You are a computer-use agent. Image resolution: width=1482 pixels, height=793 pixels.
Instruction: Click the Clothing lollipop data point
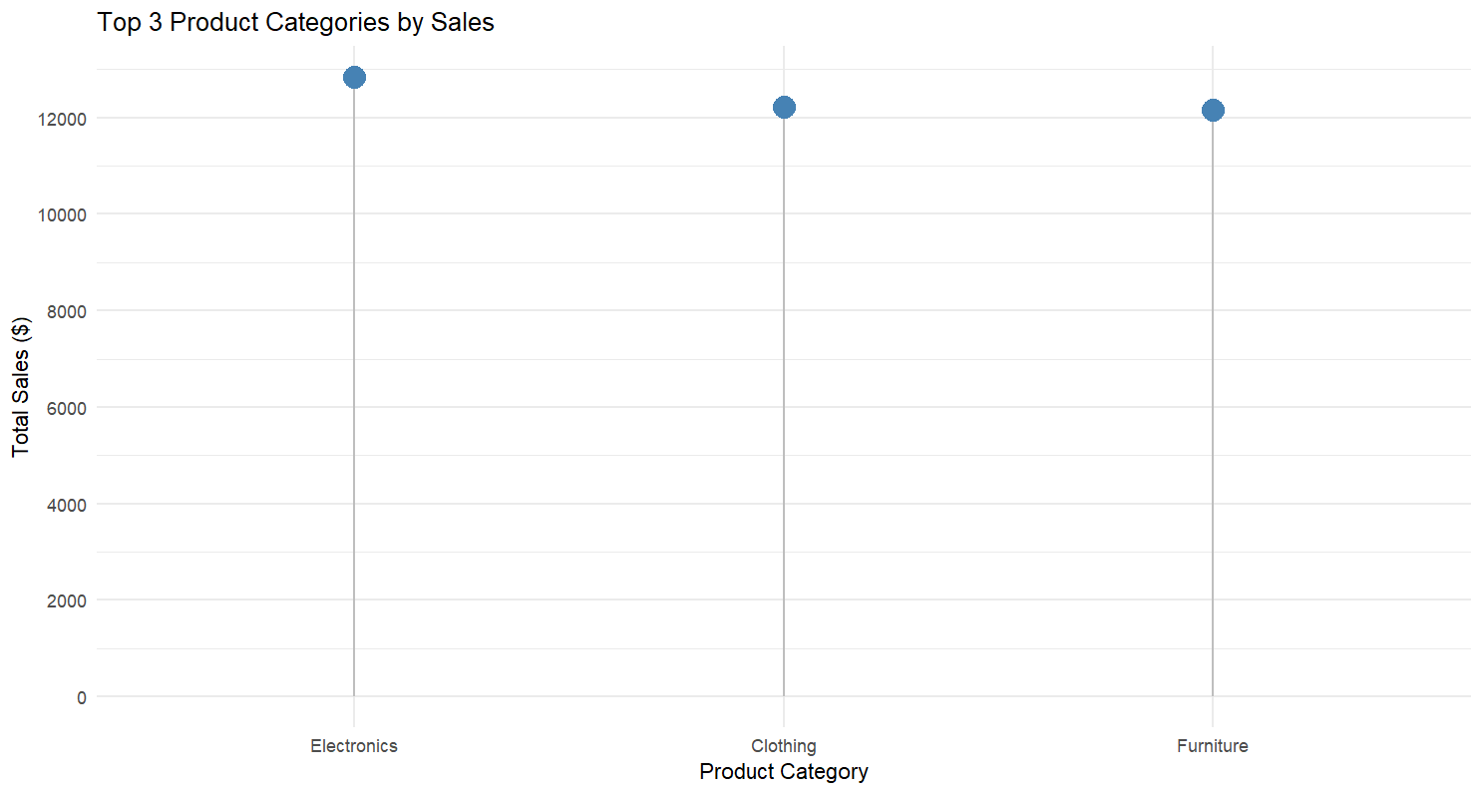pos(784,107)
